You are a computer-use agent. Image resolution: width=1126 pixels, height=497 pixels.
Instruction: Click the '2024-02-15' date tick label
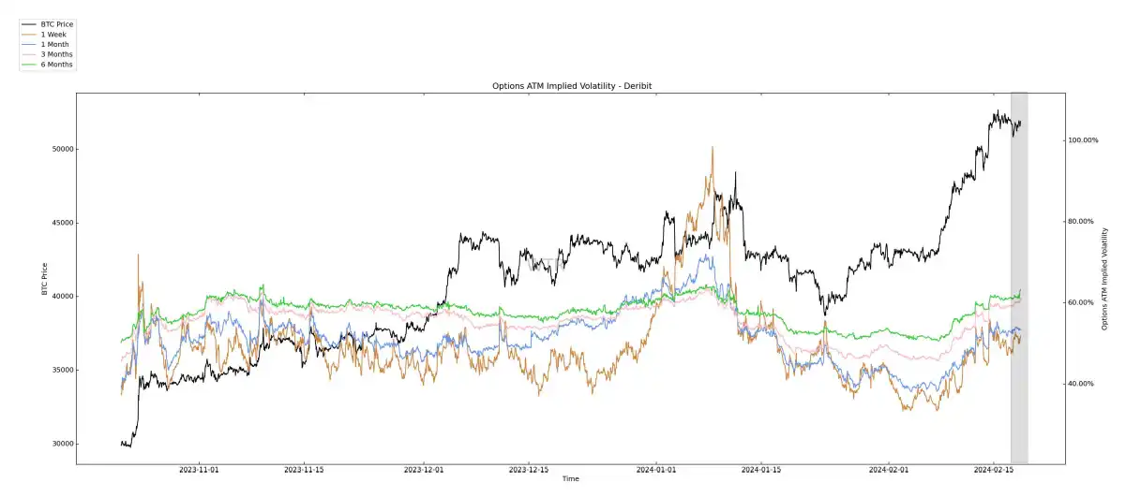(993, 471)
